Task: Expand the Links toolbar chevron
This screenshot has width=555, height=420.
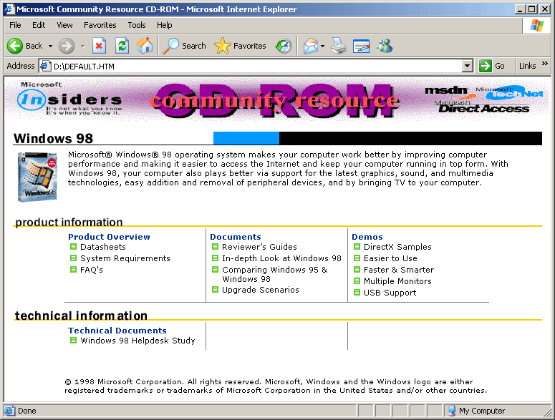Action: coord(545,64)
